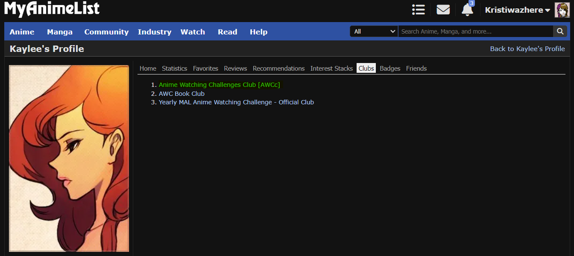Switch to the Badges tab
This screenshot has height=256, width=574.
(390, 68)
